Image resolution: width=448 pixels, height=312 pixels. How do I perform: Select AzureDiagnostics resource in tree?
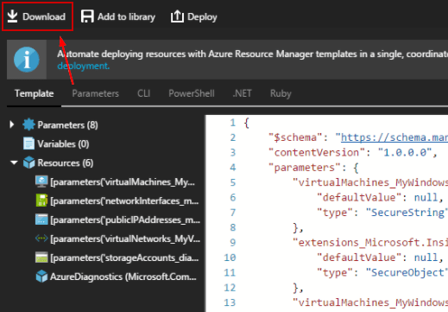[x=116, y=277]
